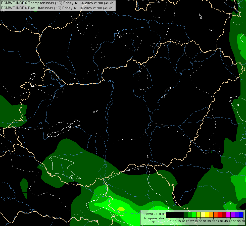Click legend scale value 10
The width and height of the screenshot is (246, 226).
tap(175, 221)
